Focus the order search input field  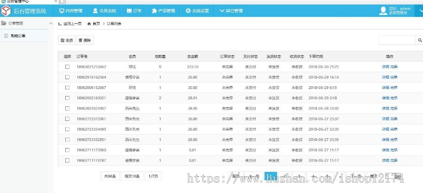coord(397,40)
